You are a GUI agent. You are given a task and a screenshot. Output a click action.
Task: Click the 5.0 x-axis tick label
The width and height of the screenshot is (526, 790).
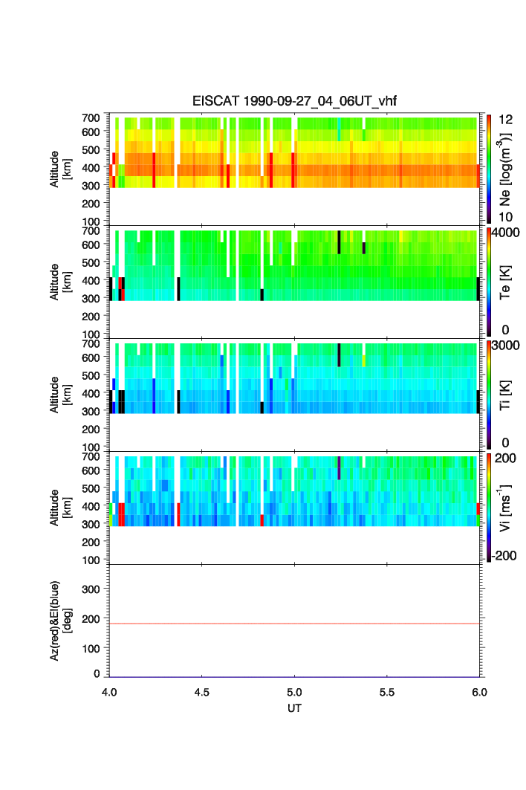pyautogui.click(x=294, y=692)
